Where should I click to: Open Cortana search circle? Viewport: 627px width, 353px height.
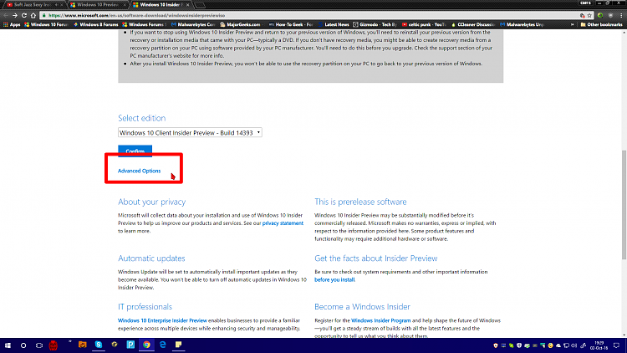click(x=23, y=345)
